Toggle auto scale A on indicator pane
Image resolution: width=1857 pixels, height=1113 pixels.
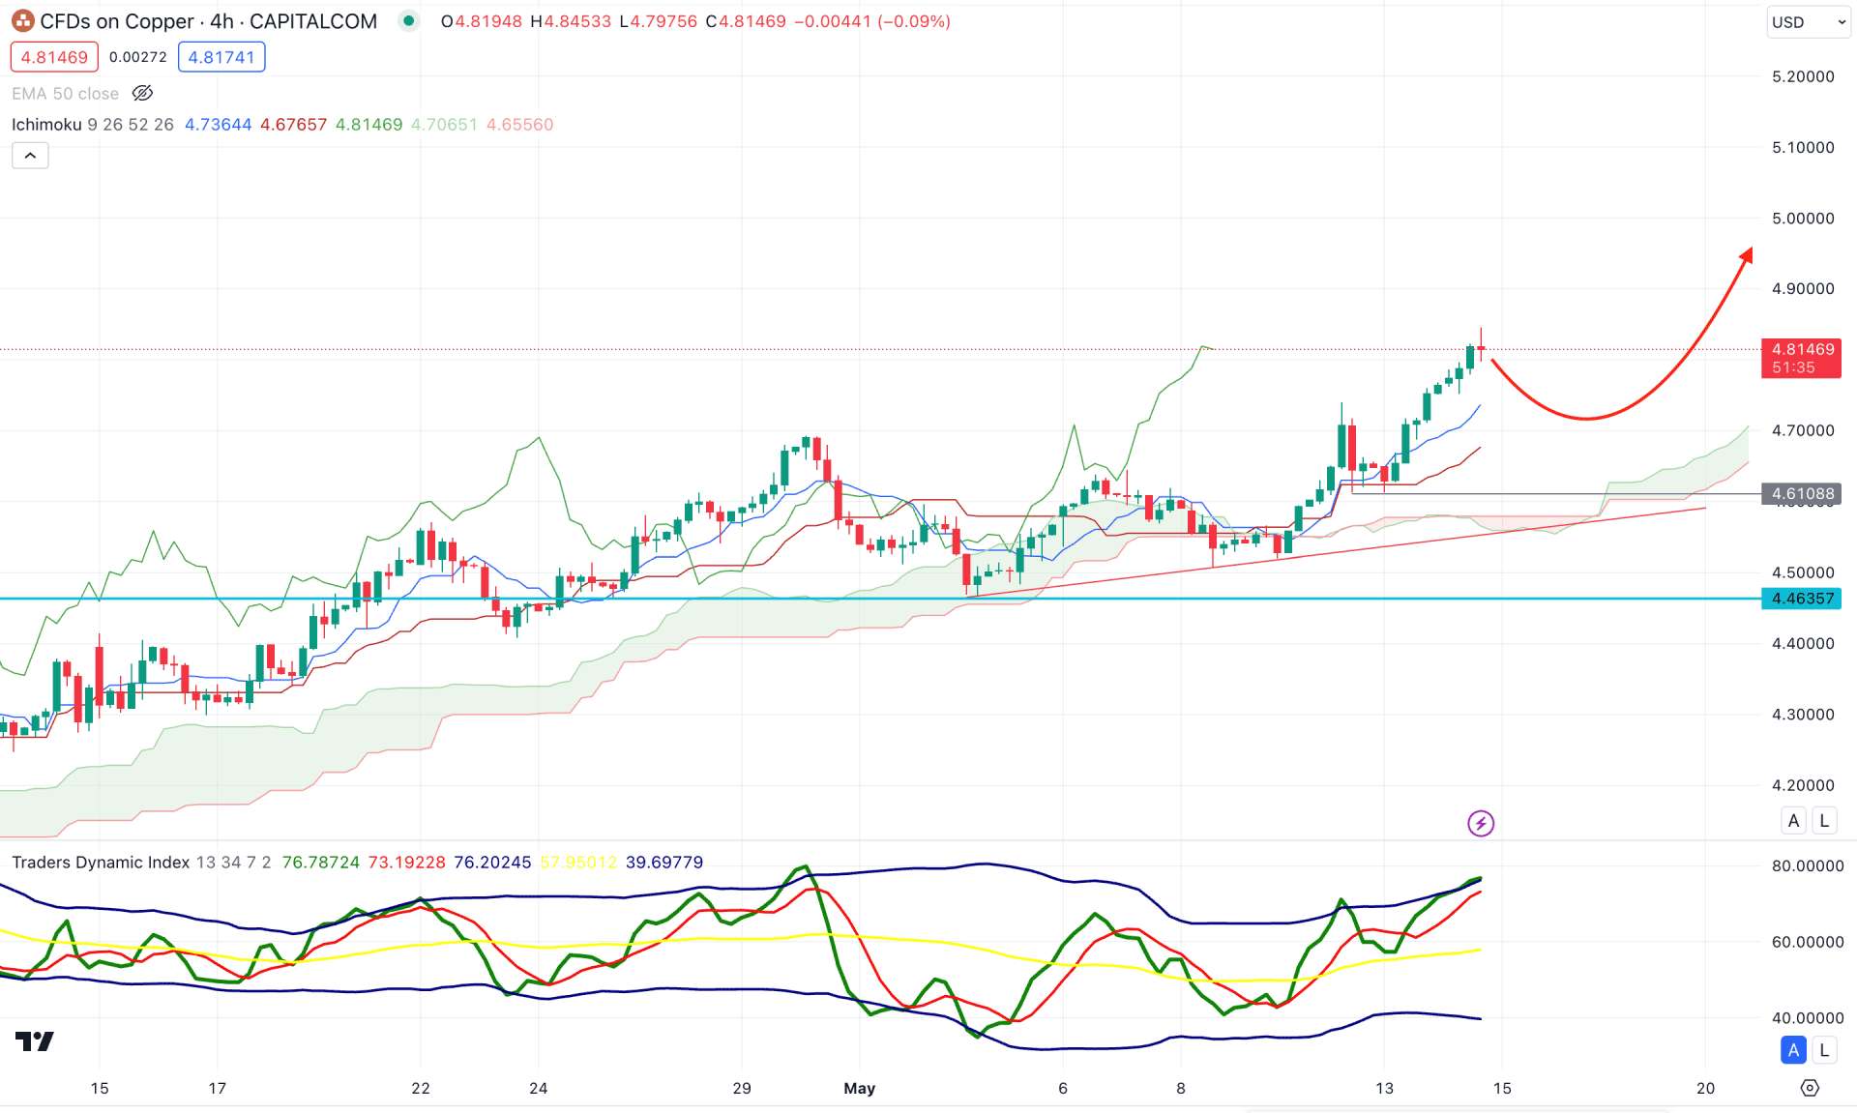1793,1050
